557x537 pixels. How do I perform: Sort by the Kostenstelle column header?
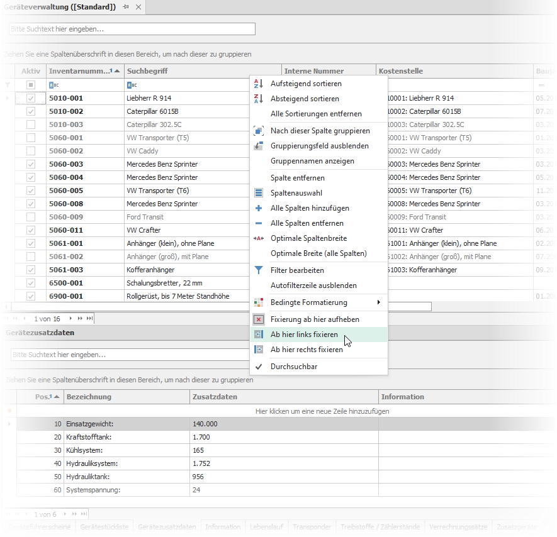pos(453,71)
